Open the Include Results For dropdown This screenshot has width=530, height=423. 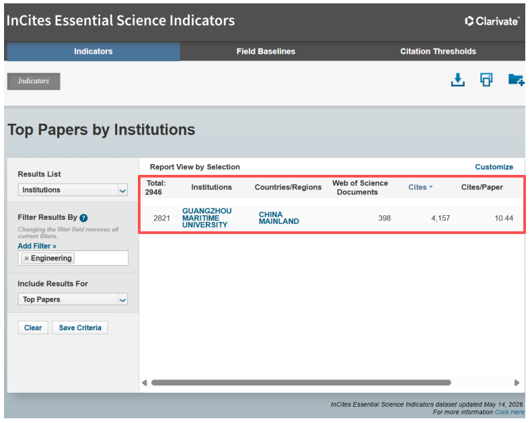73,299
